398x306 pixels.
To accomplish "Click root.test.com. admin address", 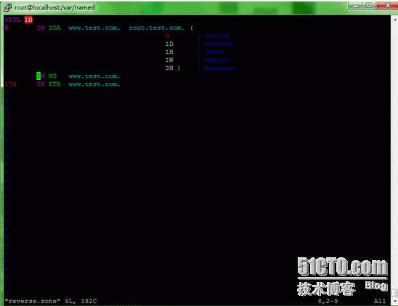I will click(157, 28).
